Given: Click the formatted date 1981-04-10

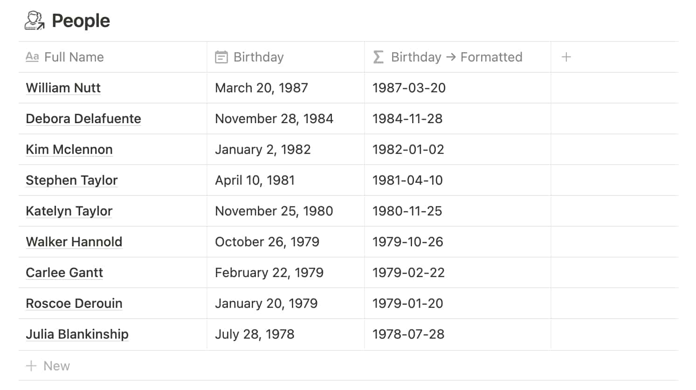Looking at the screenshot, I should click(407, 180).
